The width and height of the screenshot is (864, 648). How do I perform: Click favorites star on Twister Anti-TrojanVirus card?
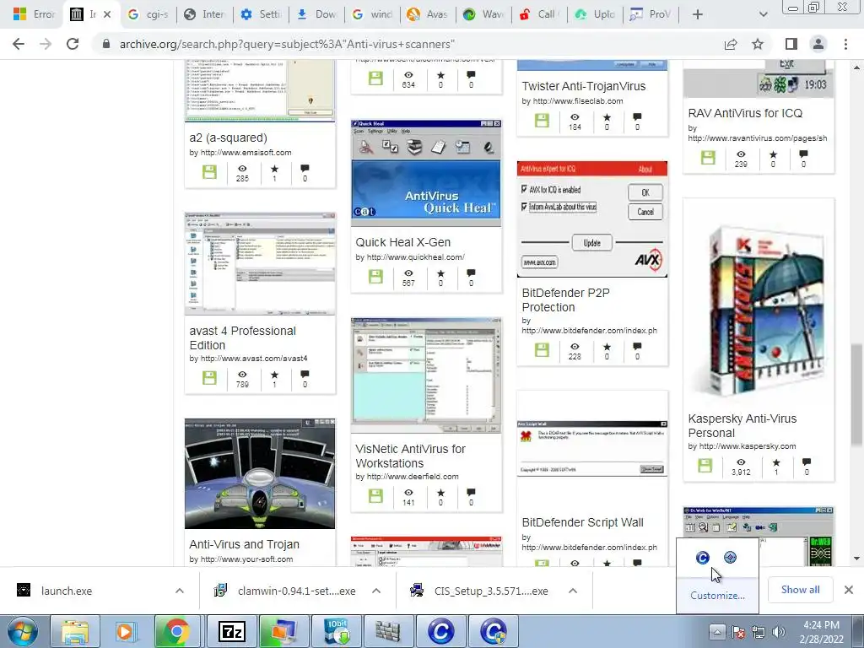tap(607, 116)
